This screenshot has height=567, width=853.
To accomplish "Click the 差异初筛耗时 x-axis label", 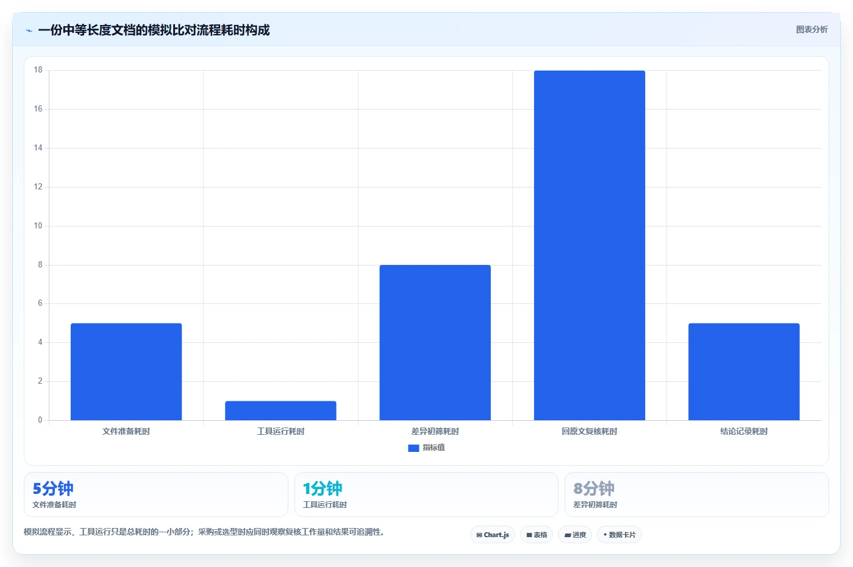I will (x=435, y=431).
